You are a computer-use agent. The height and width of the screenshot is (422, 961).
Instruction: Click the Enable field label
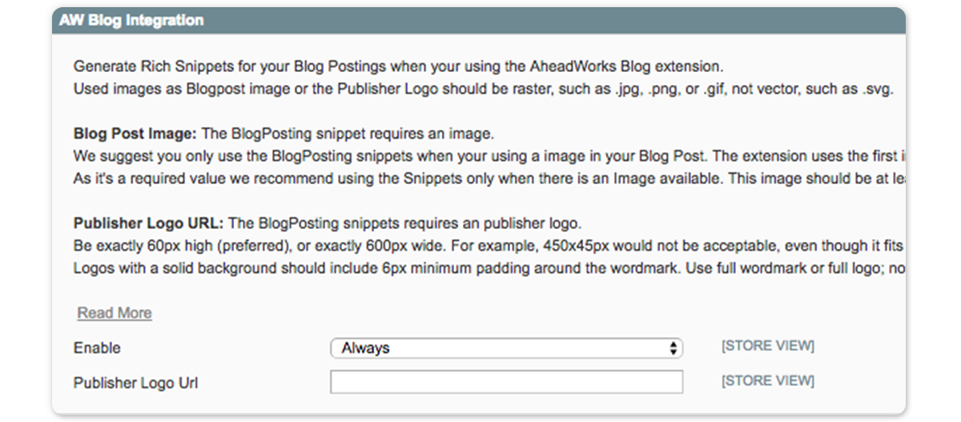point(97,348)
